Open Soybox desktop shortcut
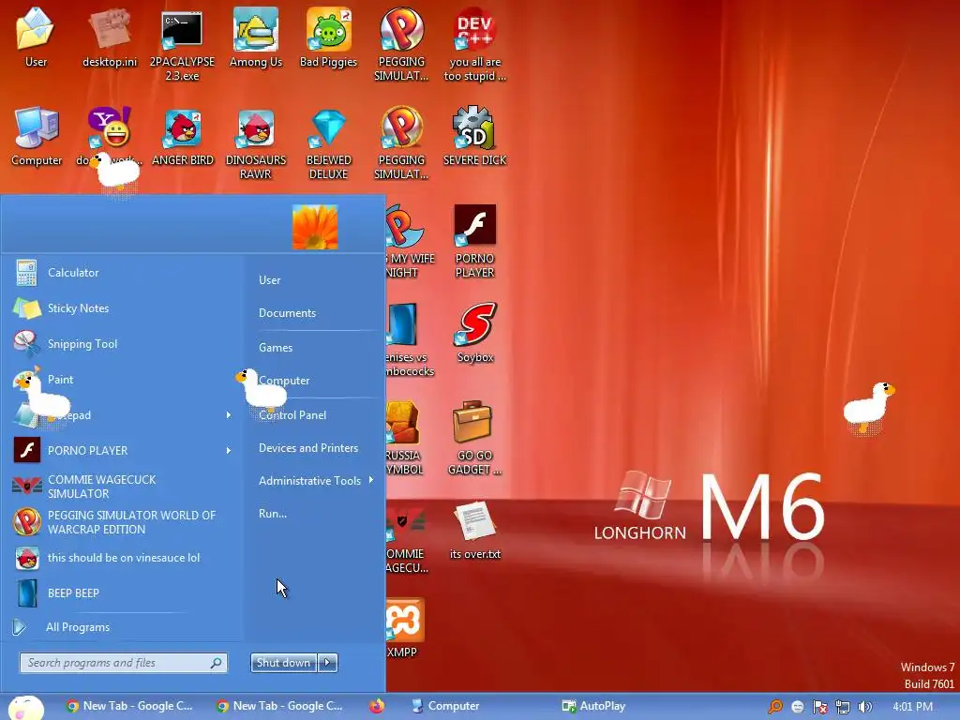The image size is (960, 720). (475, 333)
